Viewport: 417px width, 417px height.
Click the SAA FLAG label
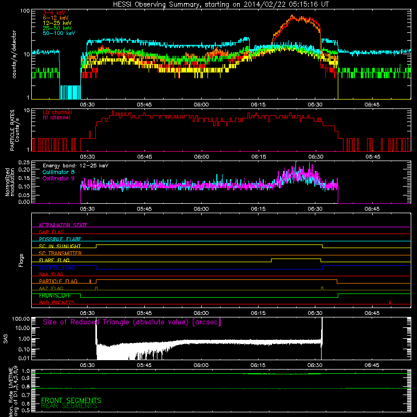[x=51, y=274]
